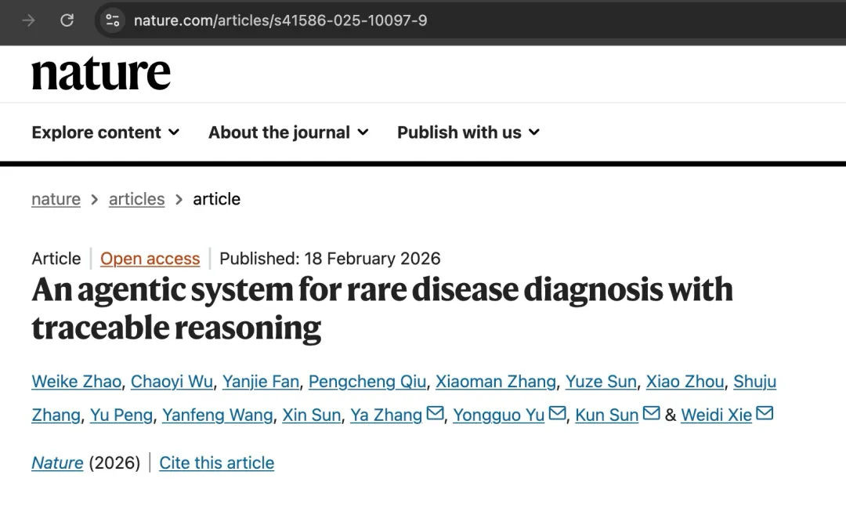846x515 pixels.
Task: Open Cite this article link
Action: pos(216,463)
